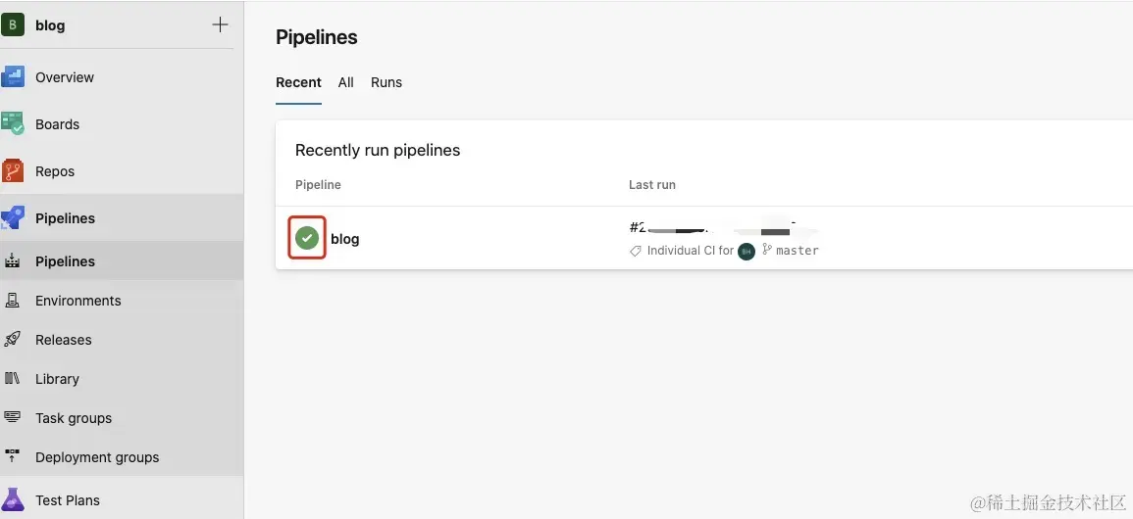Viewport: 1133px width, 519px height.
Task: Open the Library books icon
Action: coord(13,379)
